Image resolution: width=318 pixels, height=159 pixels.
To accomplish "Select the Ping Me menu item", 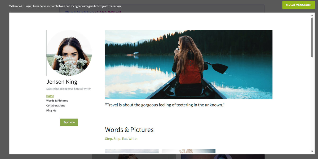I will coord(51,110).
